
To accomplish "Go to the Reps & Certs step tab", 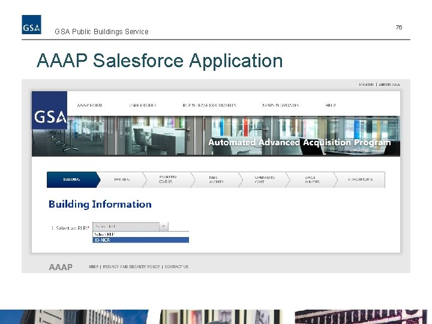I will (x=216, y=179).
